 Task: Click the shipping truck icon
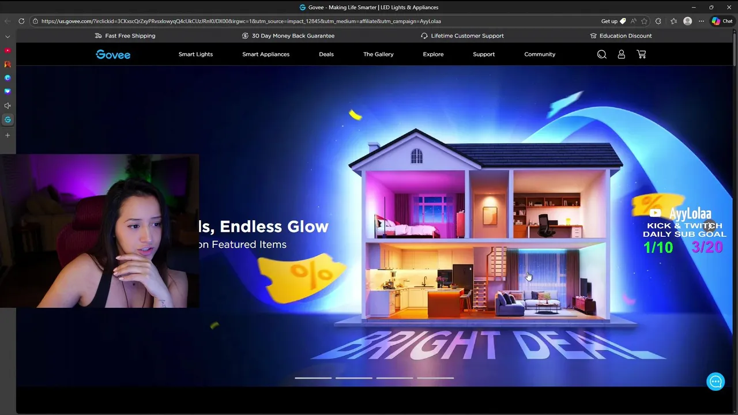pos(98,36)
